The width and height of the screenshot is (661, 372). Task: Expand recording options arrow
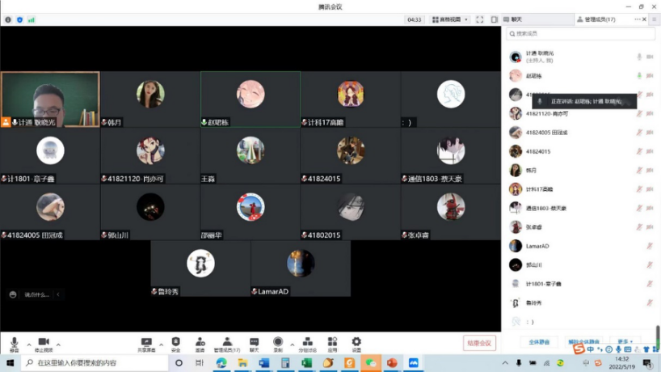(x=293, y=345)
